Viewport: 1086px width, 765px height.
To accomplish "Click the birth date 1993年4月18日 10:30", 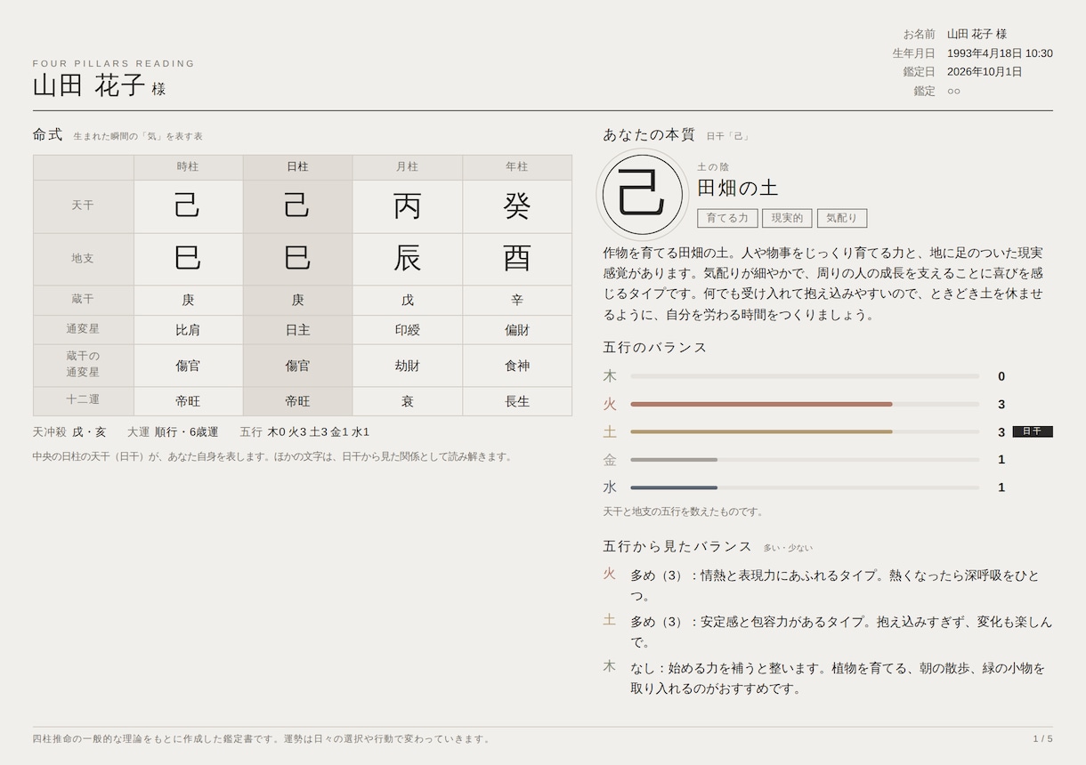I will 1000,53.
